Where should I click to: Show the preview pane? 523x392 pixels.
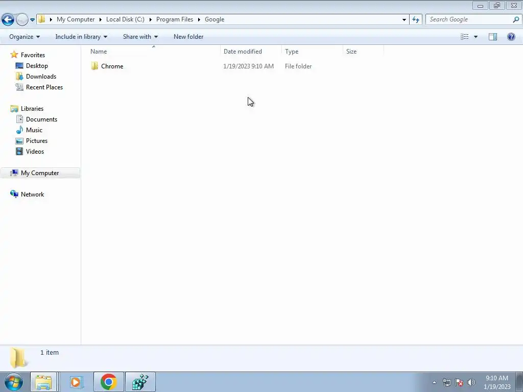(493, 37)
